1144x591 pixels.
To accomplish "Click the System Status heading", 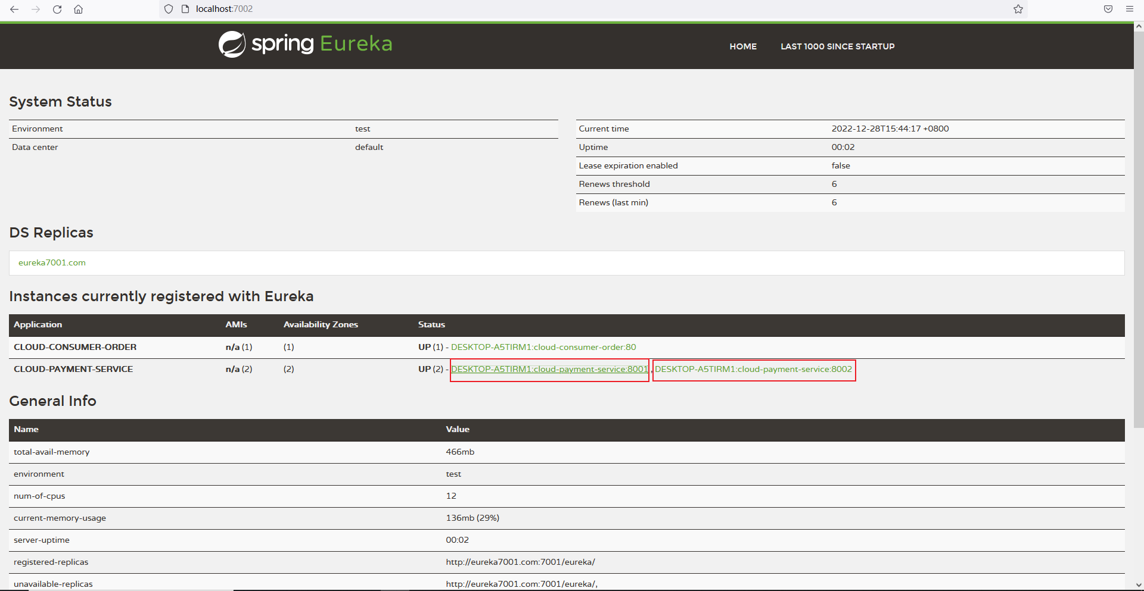I will (x=60, y=102).
